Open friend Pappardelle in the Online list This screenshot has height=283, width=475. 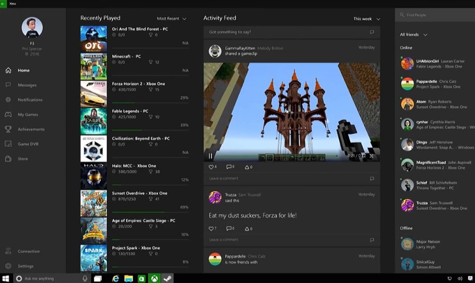tap(436, 84)
